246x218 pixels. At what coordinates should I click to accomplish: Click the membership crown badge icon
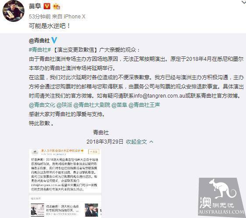56,7
